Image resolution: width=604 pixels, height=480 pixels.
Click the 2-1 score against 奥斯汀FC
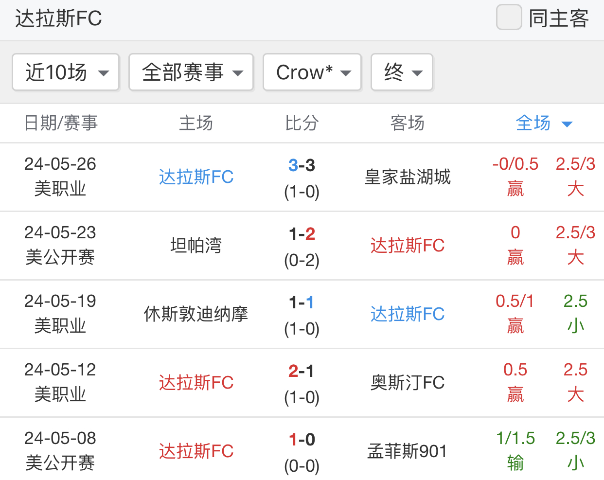coord(302,372)
